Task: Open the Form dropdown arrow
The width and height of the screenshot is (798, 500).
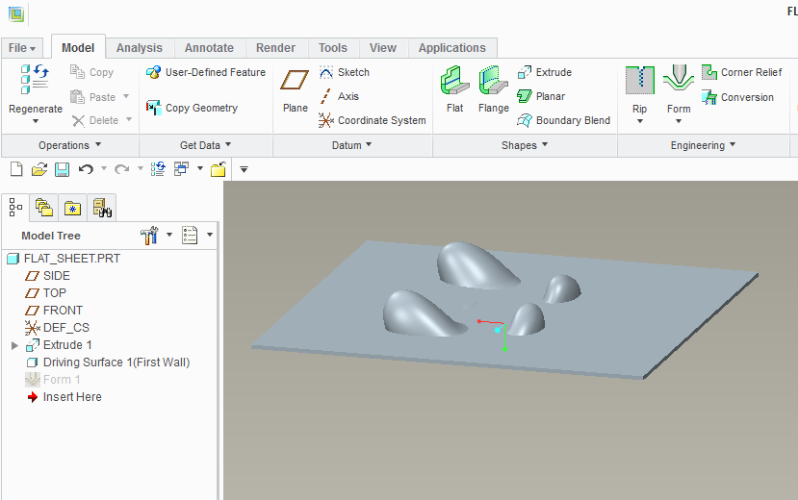Action: click(679, 121)
